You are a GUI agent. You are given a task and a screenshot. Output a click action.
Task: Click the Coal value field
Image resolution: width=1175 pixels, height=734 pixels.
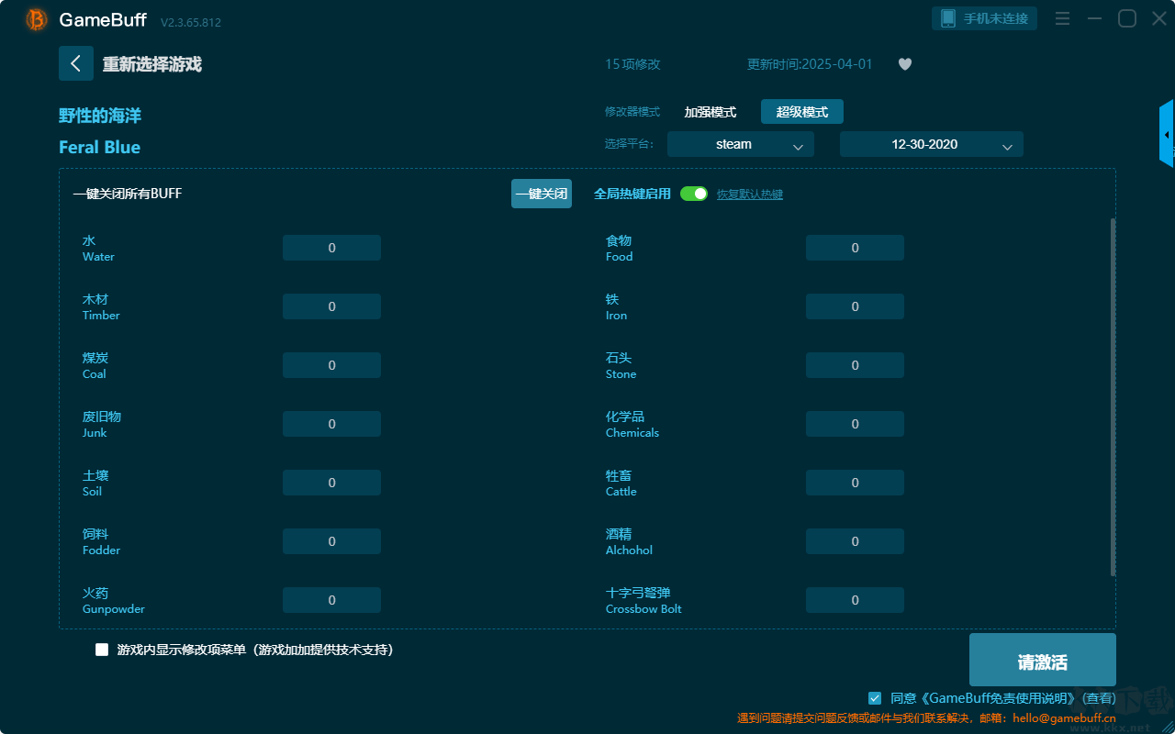pos(331,365)
